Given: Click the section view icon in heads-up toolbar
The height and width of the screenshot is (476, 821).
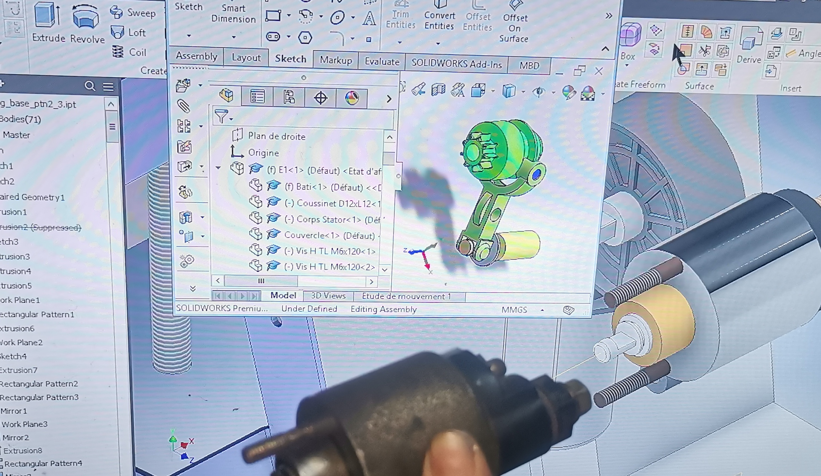Looking at the screenshot, I should 438,90.
